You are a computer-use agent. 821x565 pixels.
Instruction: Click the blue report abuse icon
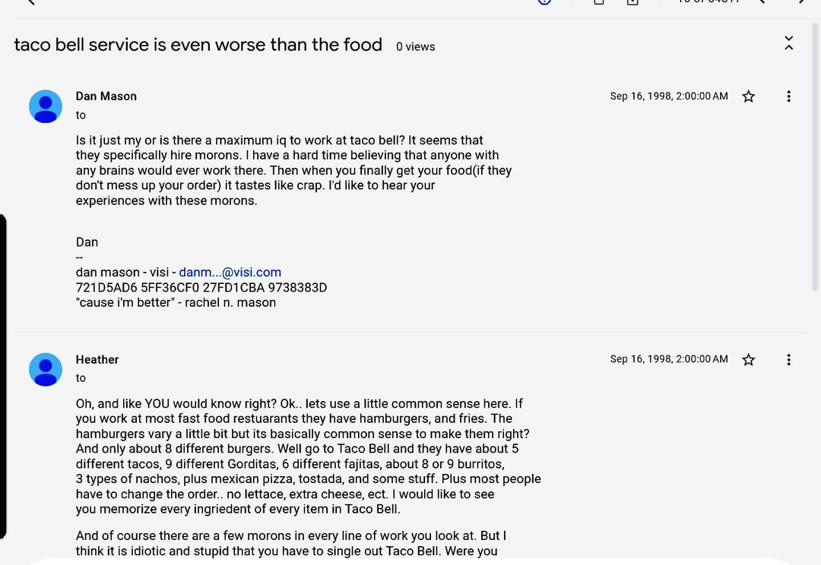544,2
